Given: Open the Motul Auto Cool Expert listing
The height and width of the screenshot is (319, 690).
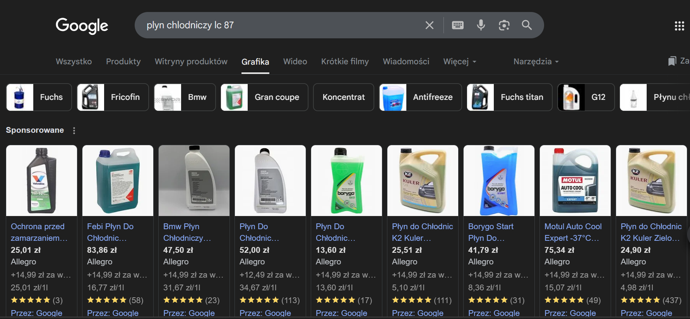Looking at the screenshot, I should pos(573,232).
